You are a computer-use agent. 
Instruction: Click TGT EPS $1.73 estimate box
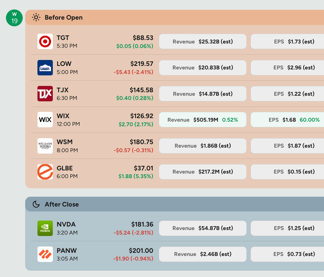[x=287, y=41]
